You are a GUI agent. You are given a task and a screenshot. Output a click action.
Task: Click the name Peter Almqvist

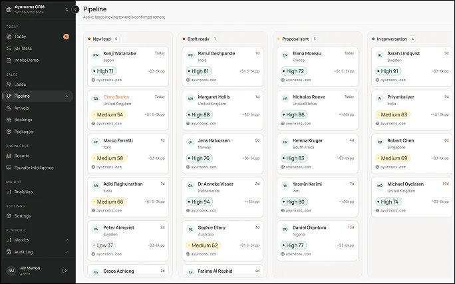[118, 227]
